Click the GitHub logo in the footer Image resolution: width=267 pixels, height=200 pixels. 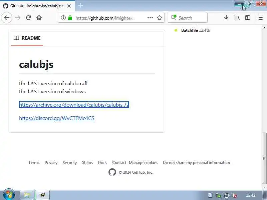112,172
